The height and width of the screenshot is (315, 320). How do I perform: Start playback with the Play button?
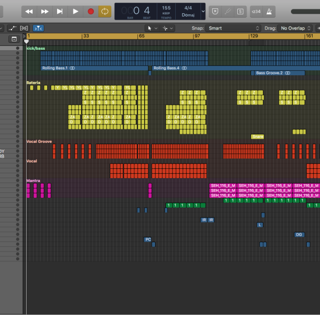[75, 11]
